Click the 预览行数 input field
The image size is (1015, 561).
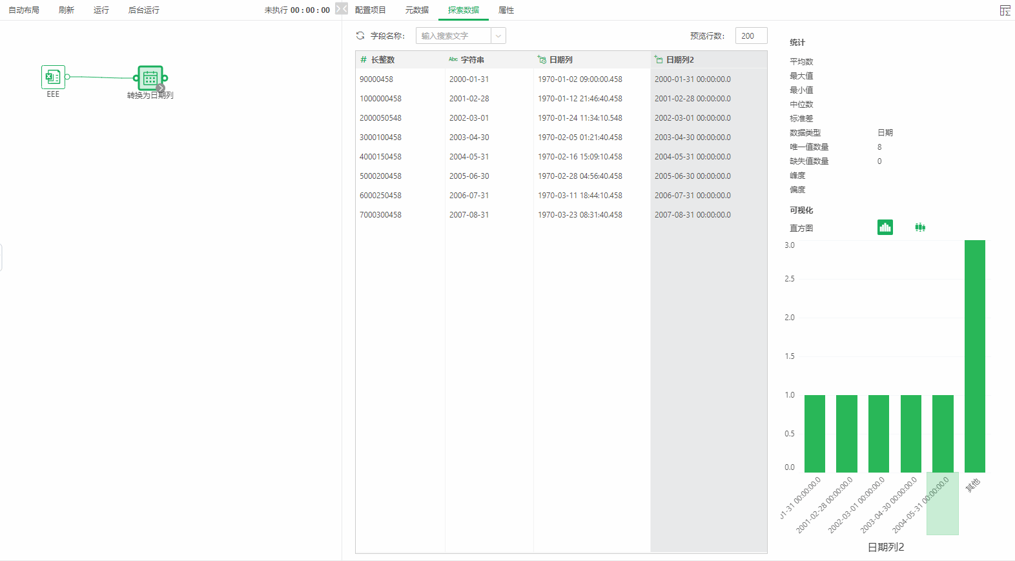click(x=751, y=36)
